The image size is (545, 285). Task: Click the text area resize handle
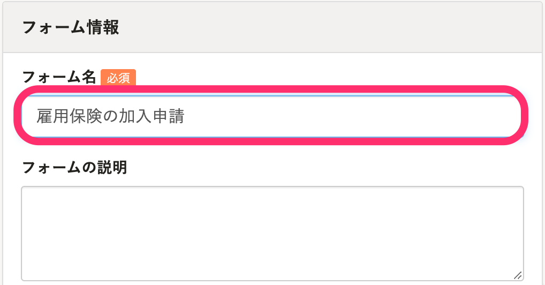[x=517, y=275]
